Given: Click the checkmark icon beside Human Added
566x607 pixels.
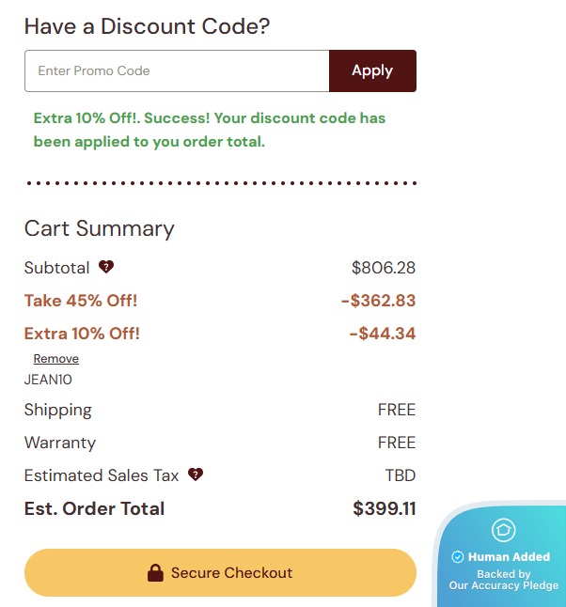Looking at the screenshot, I should pos(458,557).
